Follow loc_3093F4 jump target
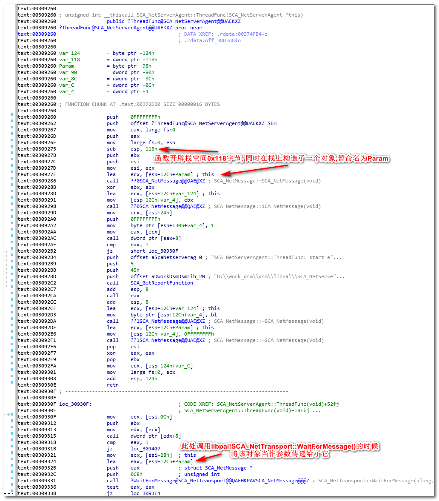Viewport: 439px width, 501px height. 145,494
